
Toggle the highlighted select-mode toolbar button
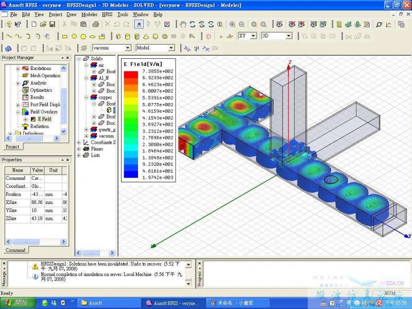139,24
